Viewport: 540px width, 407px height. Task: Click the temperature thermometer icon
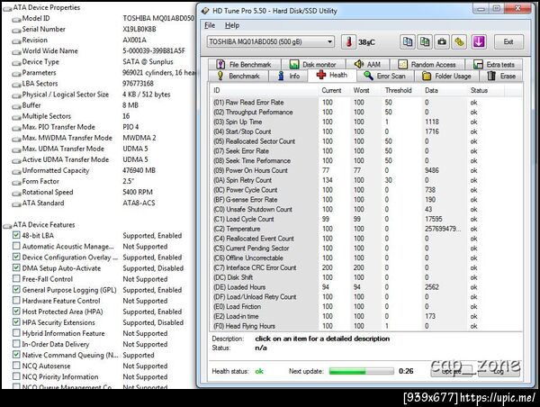pos(348,42)
